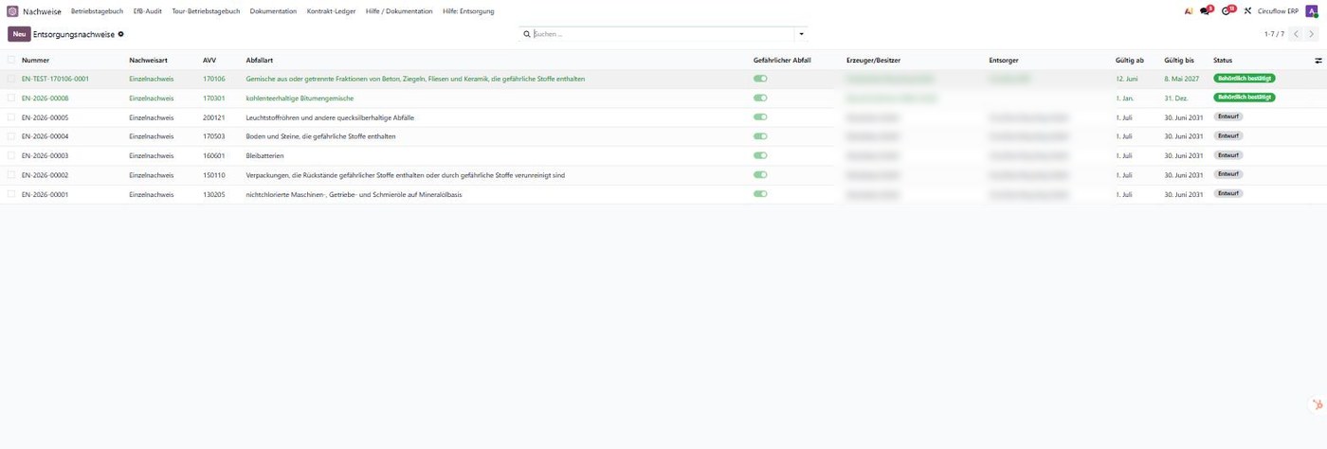Open the gear icon beside Entsorgungsnachweise
Screen dimensions: 1327x449
(x=120, y=34)
